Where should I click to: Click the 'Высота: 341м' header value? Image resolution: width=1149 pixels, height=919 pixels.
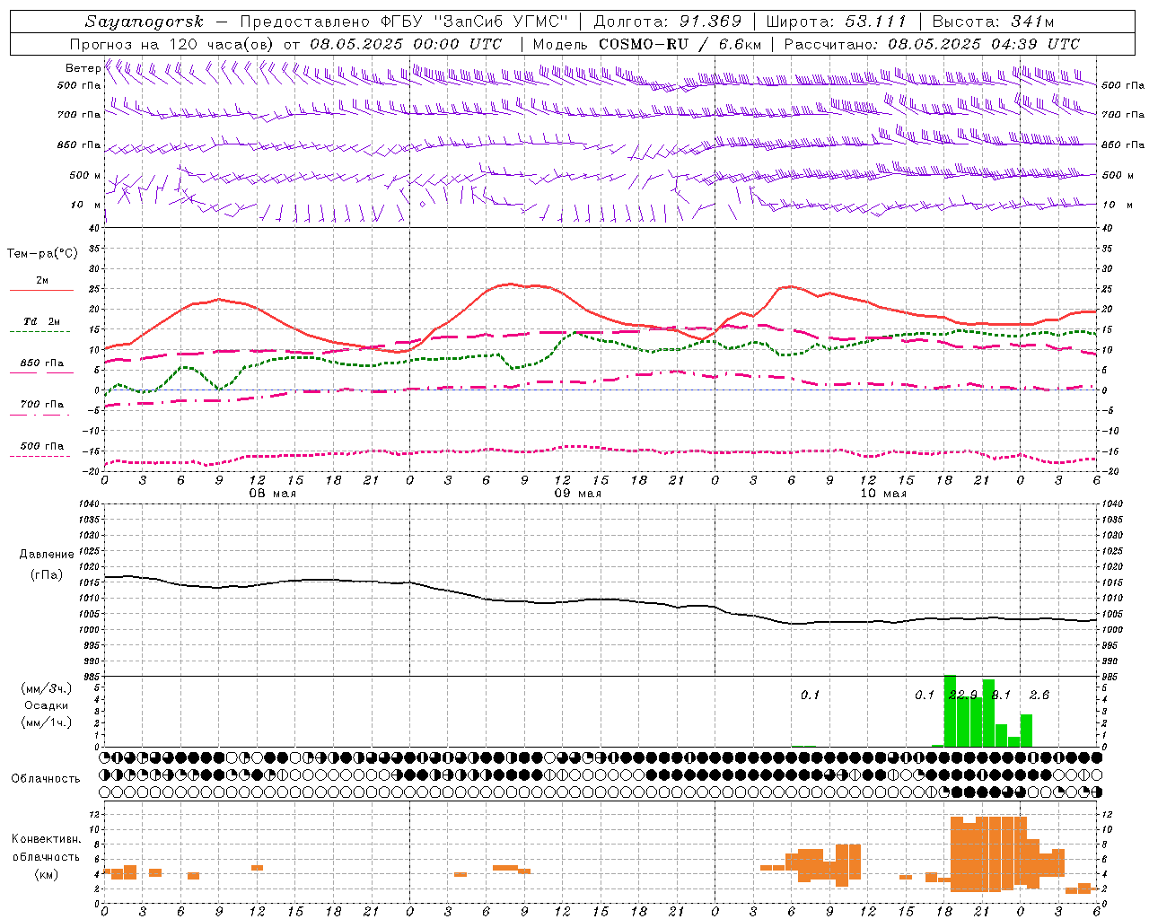[993, 22]
